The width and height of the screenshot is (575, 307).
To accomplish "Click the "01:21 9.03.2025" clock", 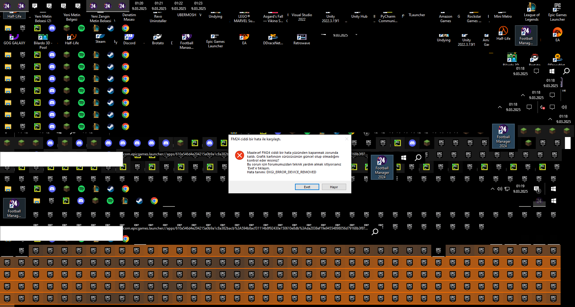I will point(159,6).
